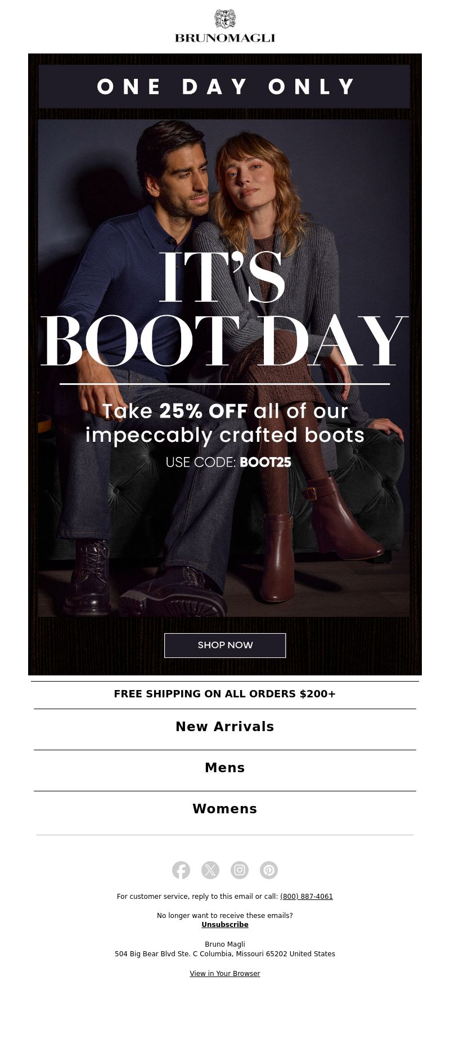This screenshot has height=1039, width=450.
Task: Click the Unsubscribe link
Action: click(225, 925)
